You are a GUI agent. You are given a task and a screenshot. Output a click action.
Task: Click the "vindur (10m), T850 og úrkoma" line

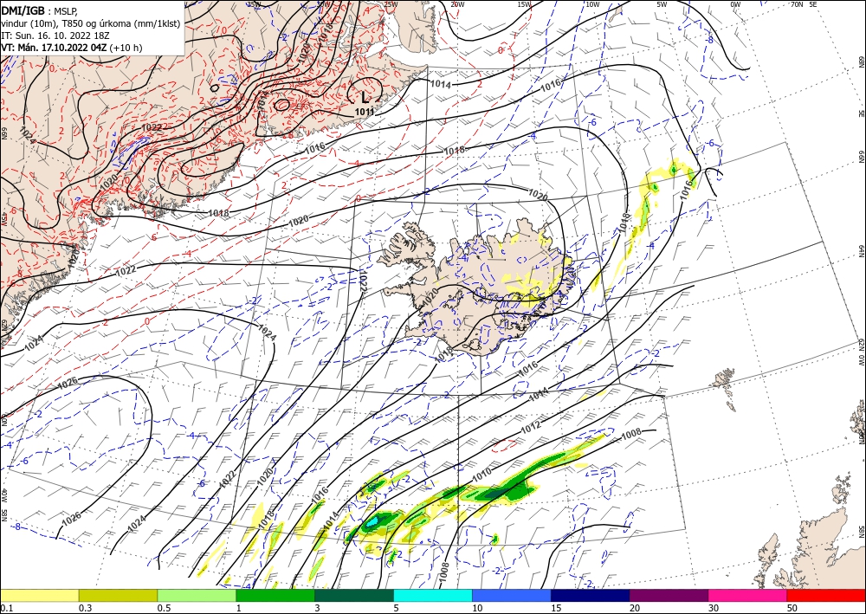coord(91,23)
